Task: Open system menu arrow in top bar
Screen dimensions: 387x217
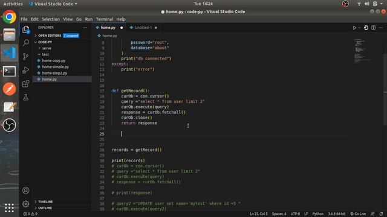Action: coord(382,4)
